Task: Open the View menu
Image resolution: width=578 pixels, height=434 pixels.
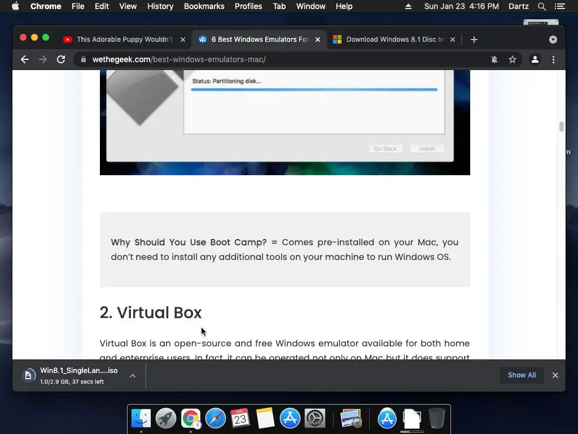Action: (x=128, y=6)
